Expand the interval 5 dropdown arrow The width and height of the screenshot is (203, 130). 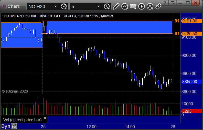click(99, 6)
